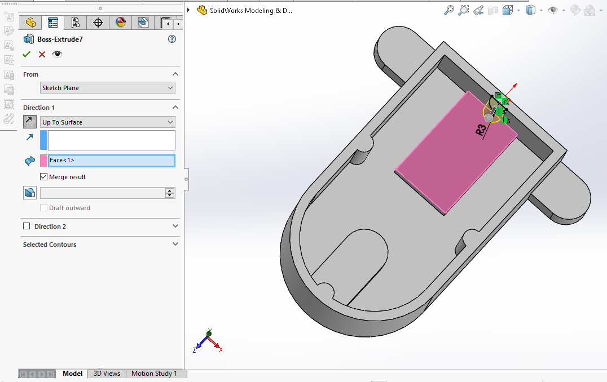Open the DimXpertManager crosshair tab
The image size is (607, 382).
coord(98,23)
